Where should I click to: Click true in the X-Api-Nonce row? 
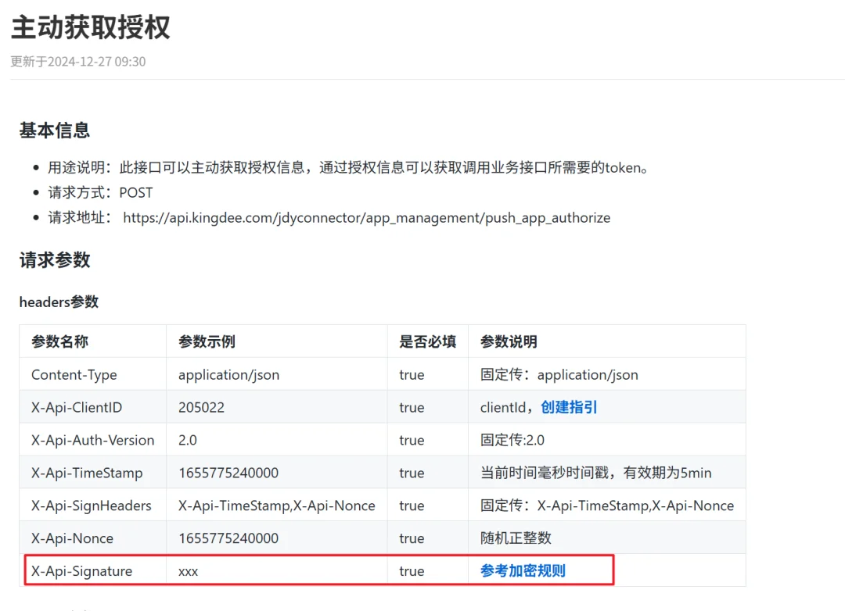click(412, 538)
